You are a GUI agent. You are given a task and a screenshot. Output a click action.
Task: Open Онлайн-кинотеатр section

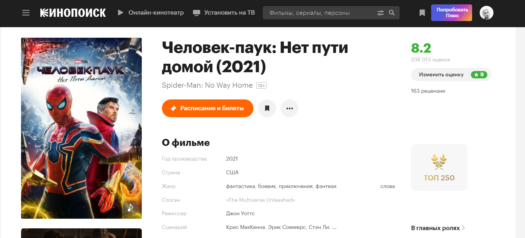coord(151,13)
